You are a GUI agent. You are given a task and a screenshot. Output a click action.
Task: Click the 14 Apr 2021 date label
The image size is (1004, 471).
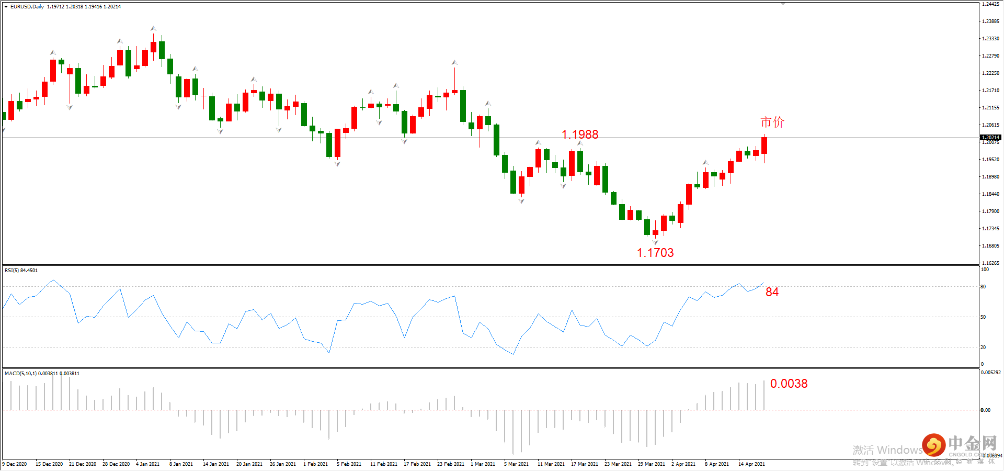coord(751,464)
